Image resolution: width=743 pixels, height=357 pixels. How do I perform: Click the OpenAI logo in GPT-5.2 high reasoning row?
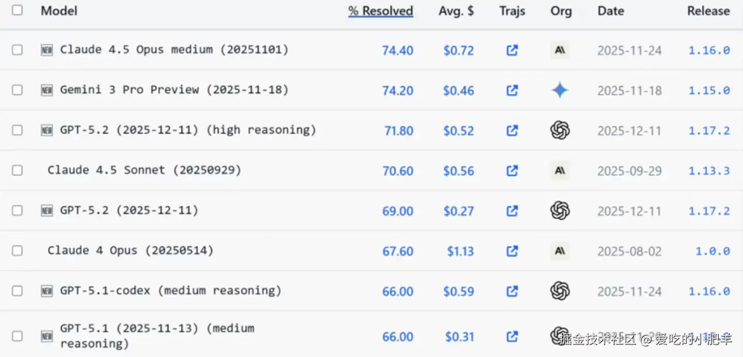pos(560,130)
